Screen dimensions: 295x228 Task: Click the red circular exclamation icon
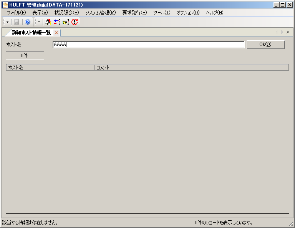(x=75, y=22)
